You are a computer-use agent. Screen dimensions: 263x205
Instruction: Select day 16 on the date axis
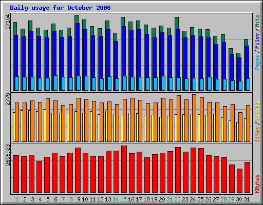[x=131, y=199]
